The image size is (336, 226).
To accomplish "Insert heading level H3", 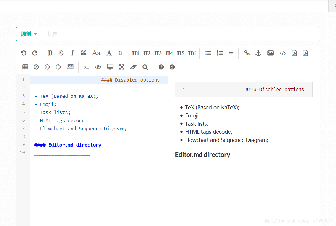I will point(158,53).
